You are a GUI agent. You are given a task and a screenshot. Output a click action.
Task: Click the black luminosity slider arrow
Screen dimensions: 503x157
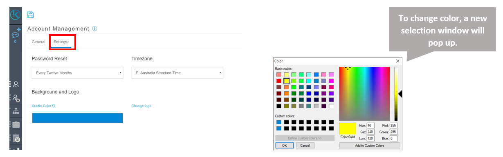[400, 94]
